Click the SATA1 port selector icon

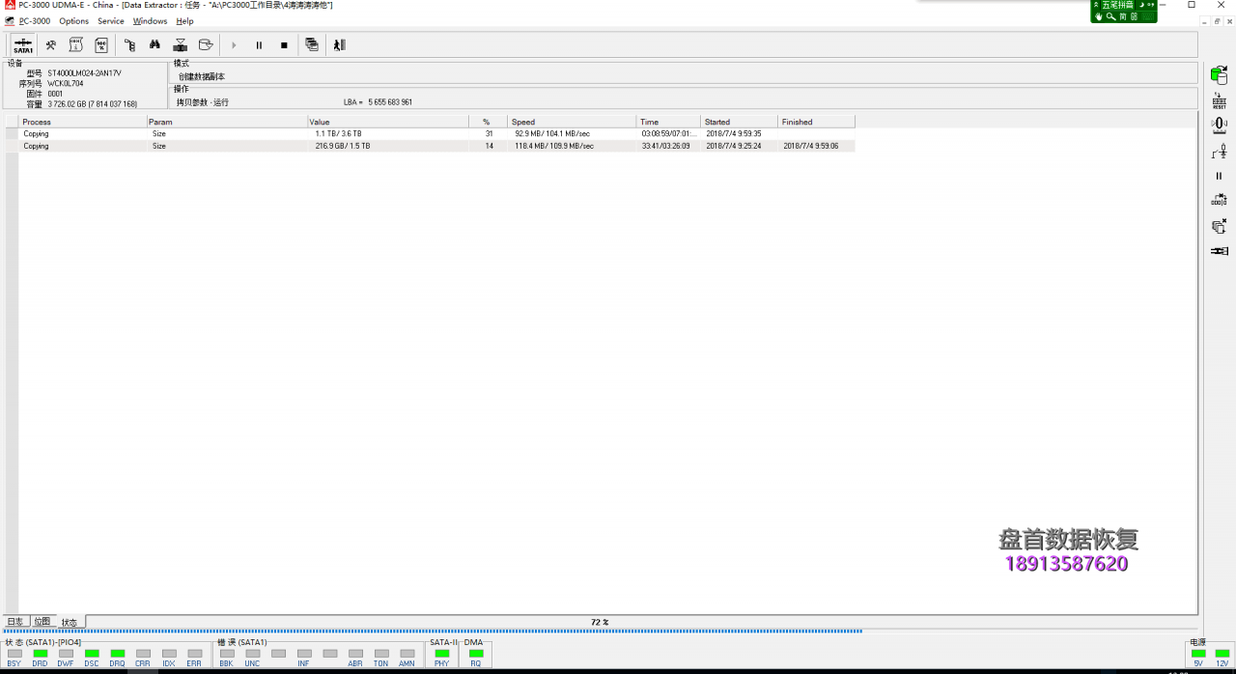23,45
